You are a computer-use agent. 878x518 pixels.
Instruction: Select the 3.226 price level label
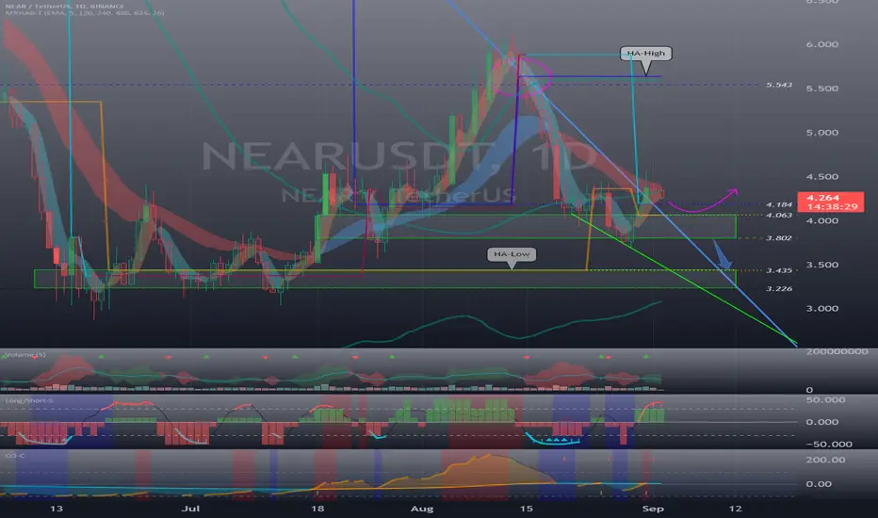pos(779,289)
